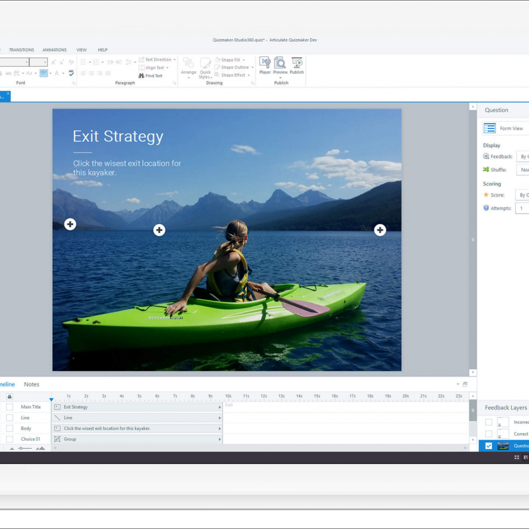Switch to the Notes tab

pos(31,384)
